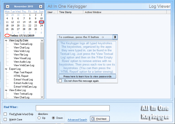The width and height of the screenshot is (175, 124).
Task: Click the Find What text field
Action: 73,108
